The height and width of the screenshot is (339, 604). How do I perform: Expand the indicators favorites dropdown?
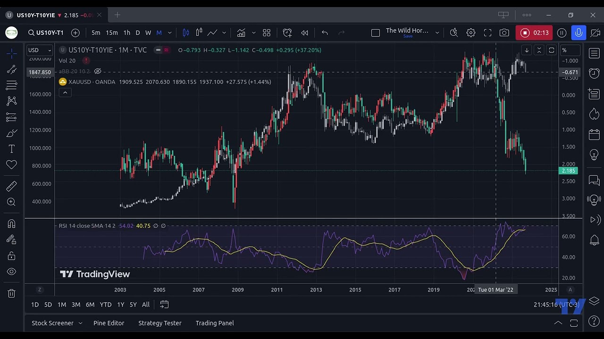click(x=253, y=32)
